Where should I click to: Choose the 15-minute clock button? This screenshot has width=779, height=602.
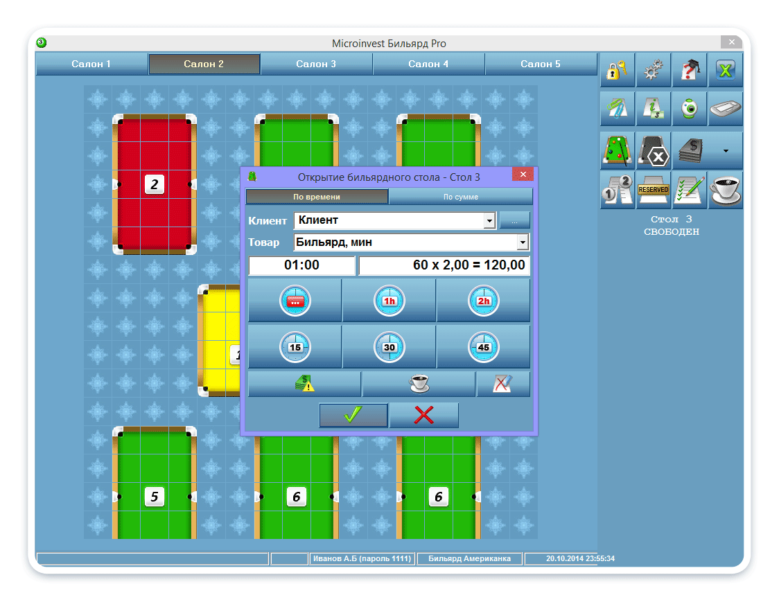coord(295,347)
